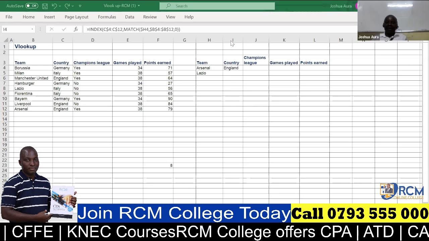
Task: Click the Insert Function fx icon
Action: (76, 29)
